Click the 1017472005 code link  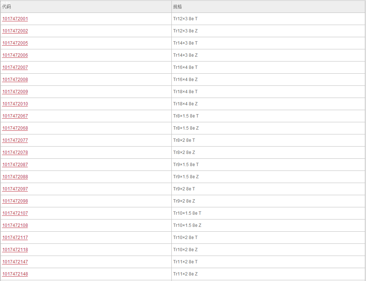[15, 43]
